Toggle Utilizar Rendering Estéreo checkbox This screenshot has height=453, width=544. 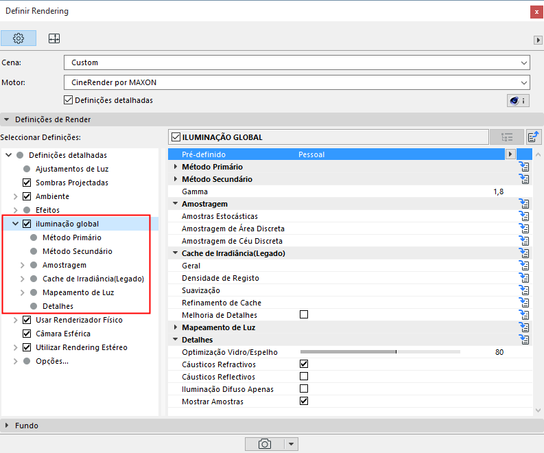pyautogui.click(x=27, y=347)
